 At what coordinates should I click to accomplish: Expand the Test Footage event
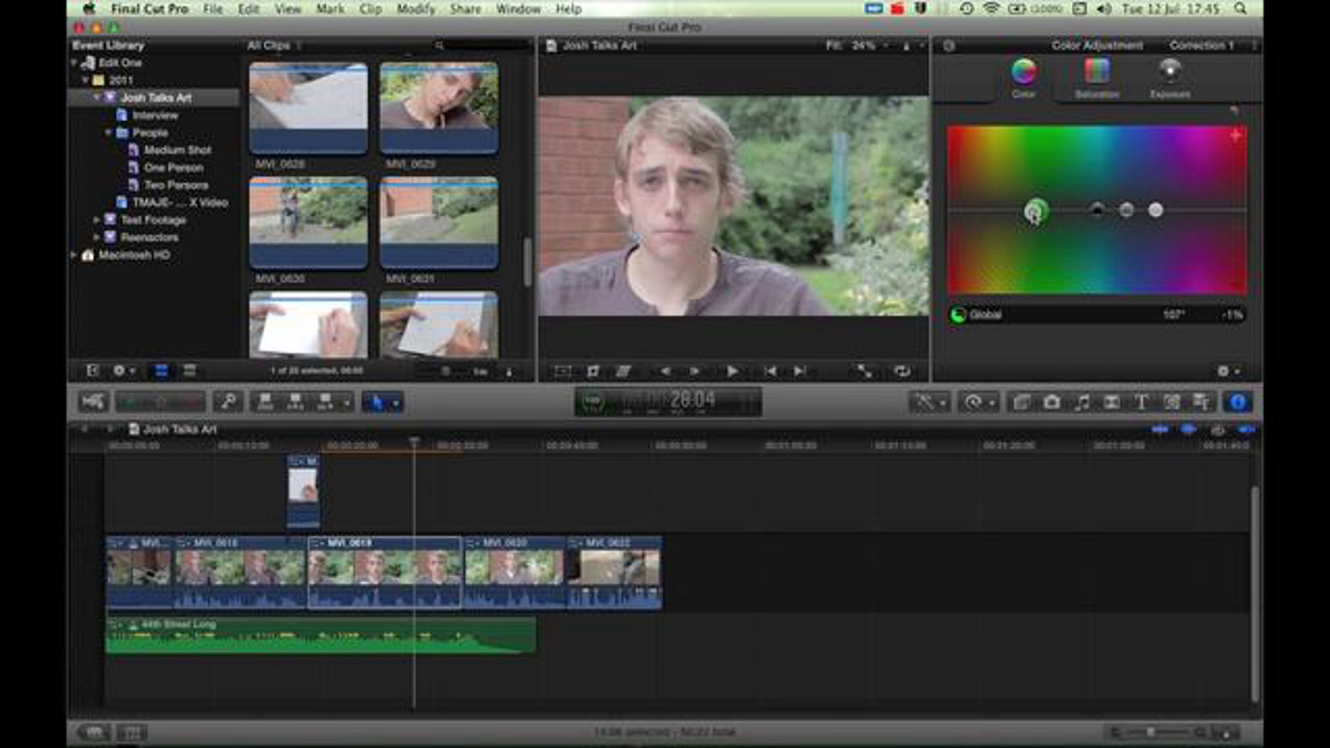coord(96,220)
